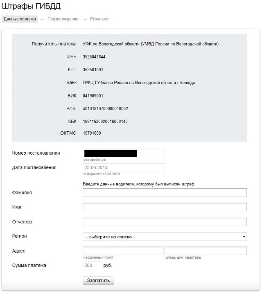262x293 pixels.
Task: Click the БИК value 041909001
Action: pos(93,96)
